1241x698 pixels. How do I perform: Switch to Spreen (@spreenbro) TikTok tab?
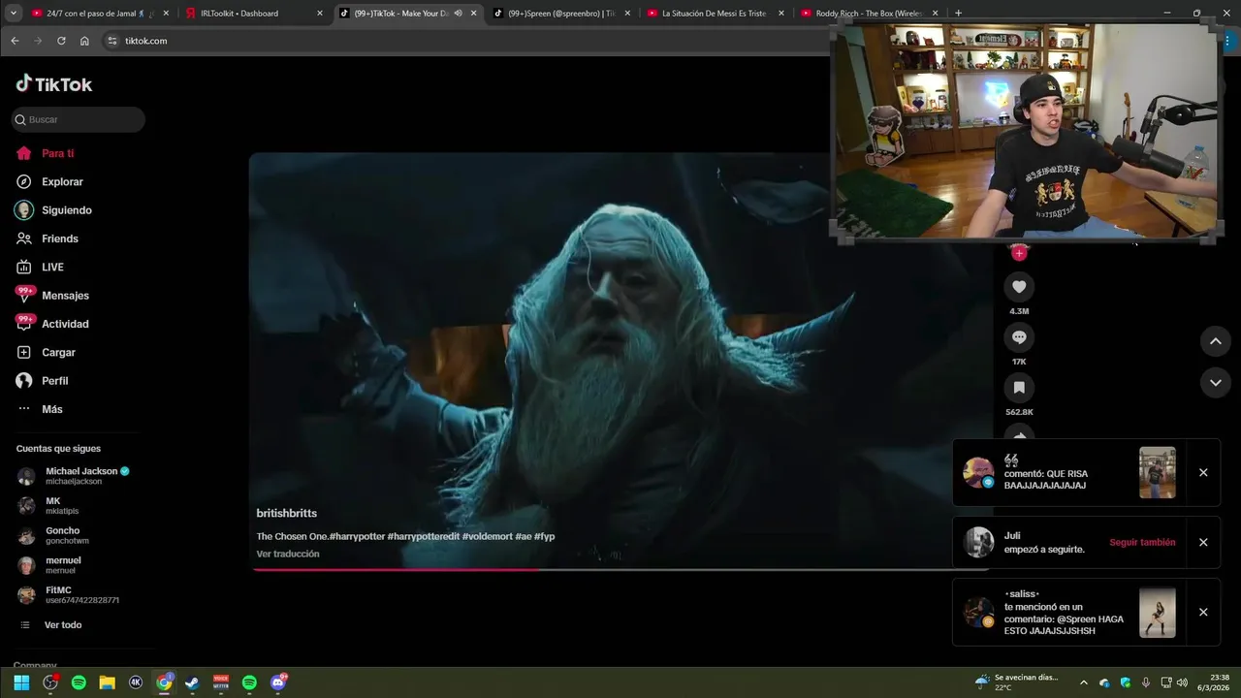pyautogui.click(x=561, y=14)
